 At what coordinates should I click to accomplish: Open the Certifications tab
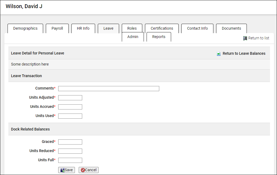tap(162, 28)
